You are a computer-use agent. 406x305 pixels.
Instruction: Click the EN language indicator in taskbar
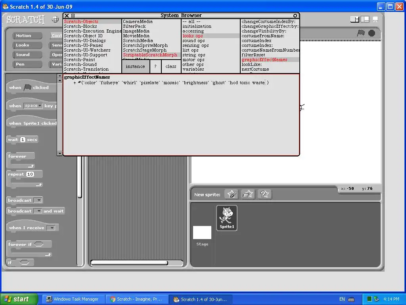342,299
